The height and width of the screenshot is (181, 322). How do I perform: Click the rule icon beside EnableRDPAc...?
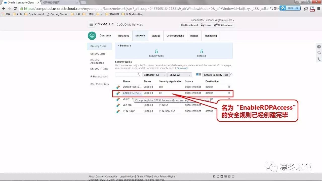118,93
